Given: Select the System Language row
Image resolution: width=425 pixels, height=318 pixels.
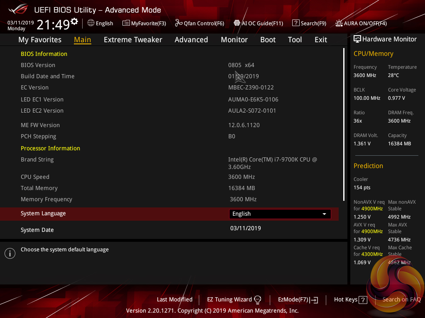Looking at the screenshot, I should pyautogui.click(x=169, y=214).
